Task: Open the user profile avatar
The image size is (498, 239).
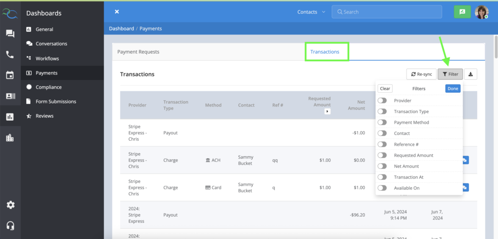Action: point(481,12)
